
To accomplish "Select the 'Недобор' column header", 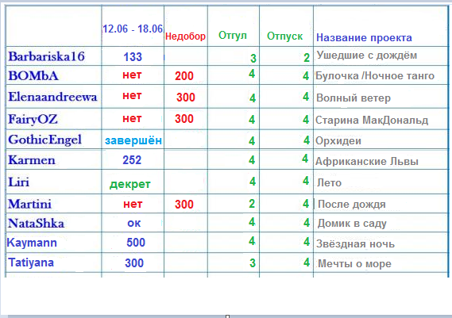I will pyautogui.click(x=185, y=36).
